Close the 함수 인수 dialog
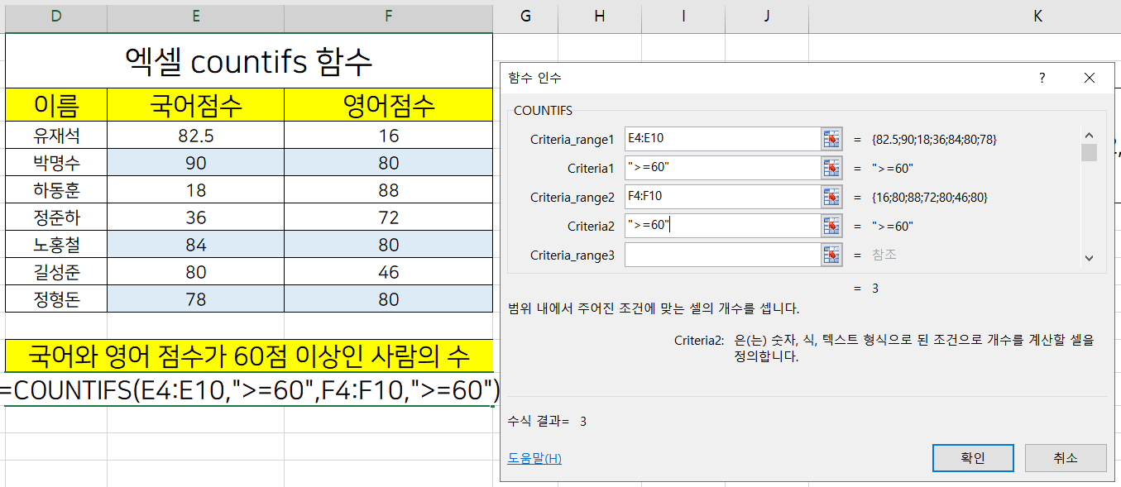The image size is (1121, 487). tap(1089, 79)
